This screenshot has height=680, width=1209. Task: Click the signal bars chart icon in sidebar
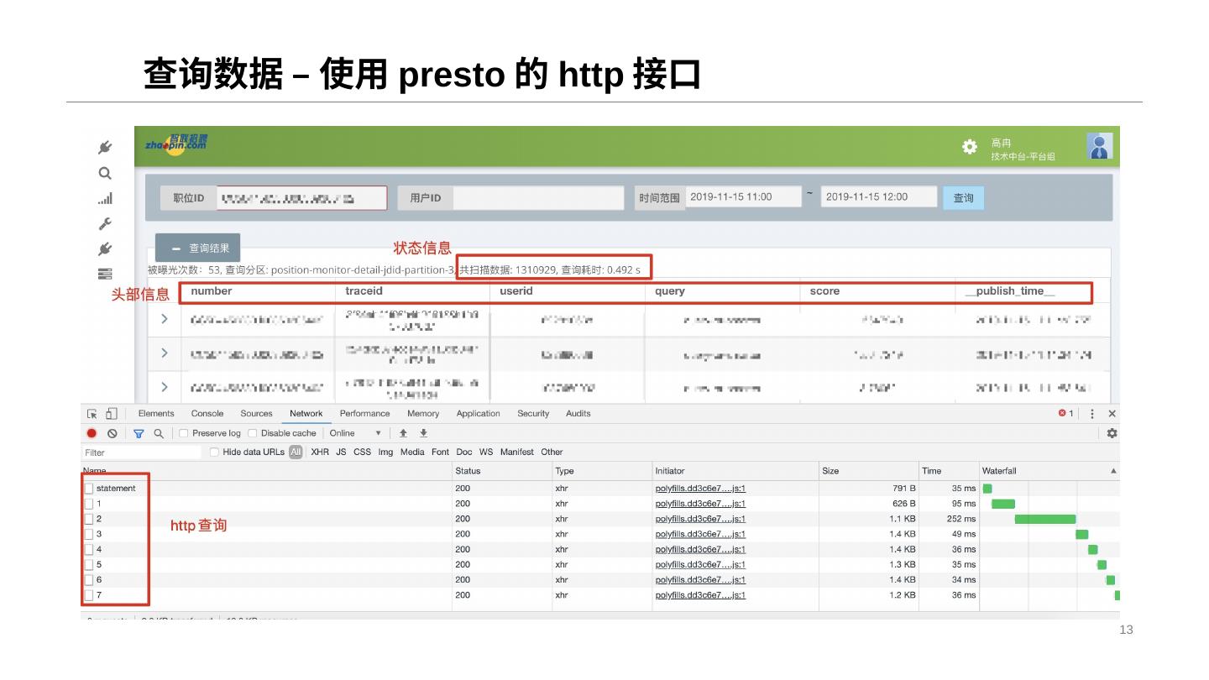point(105,199)
